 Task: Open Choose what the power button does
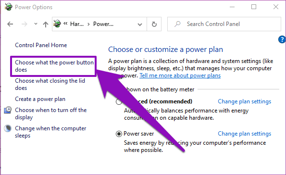54,66
